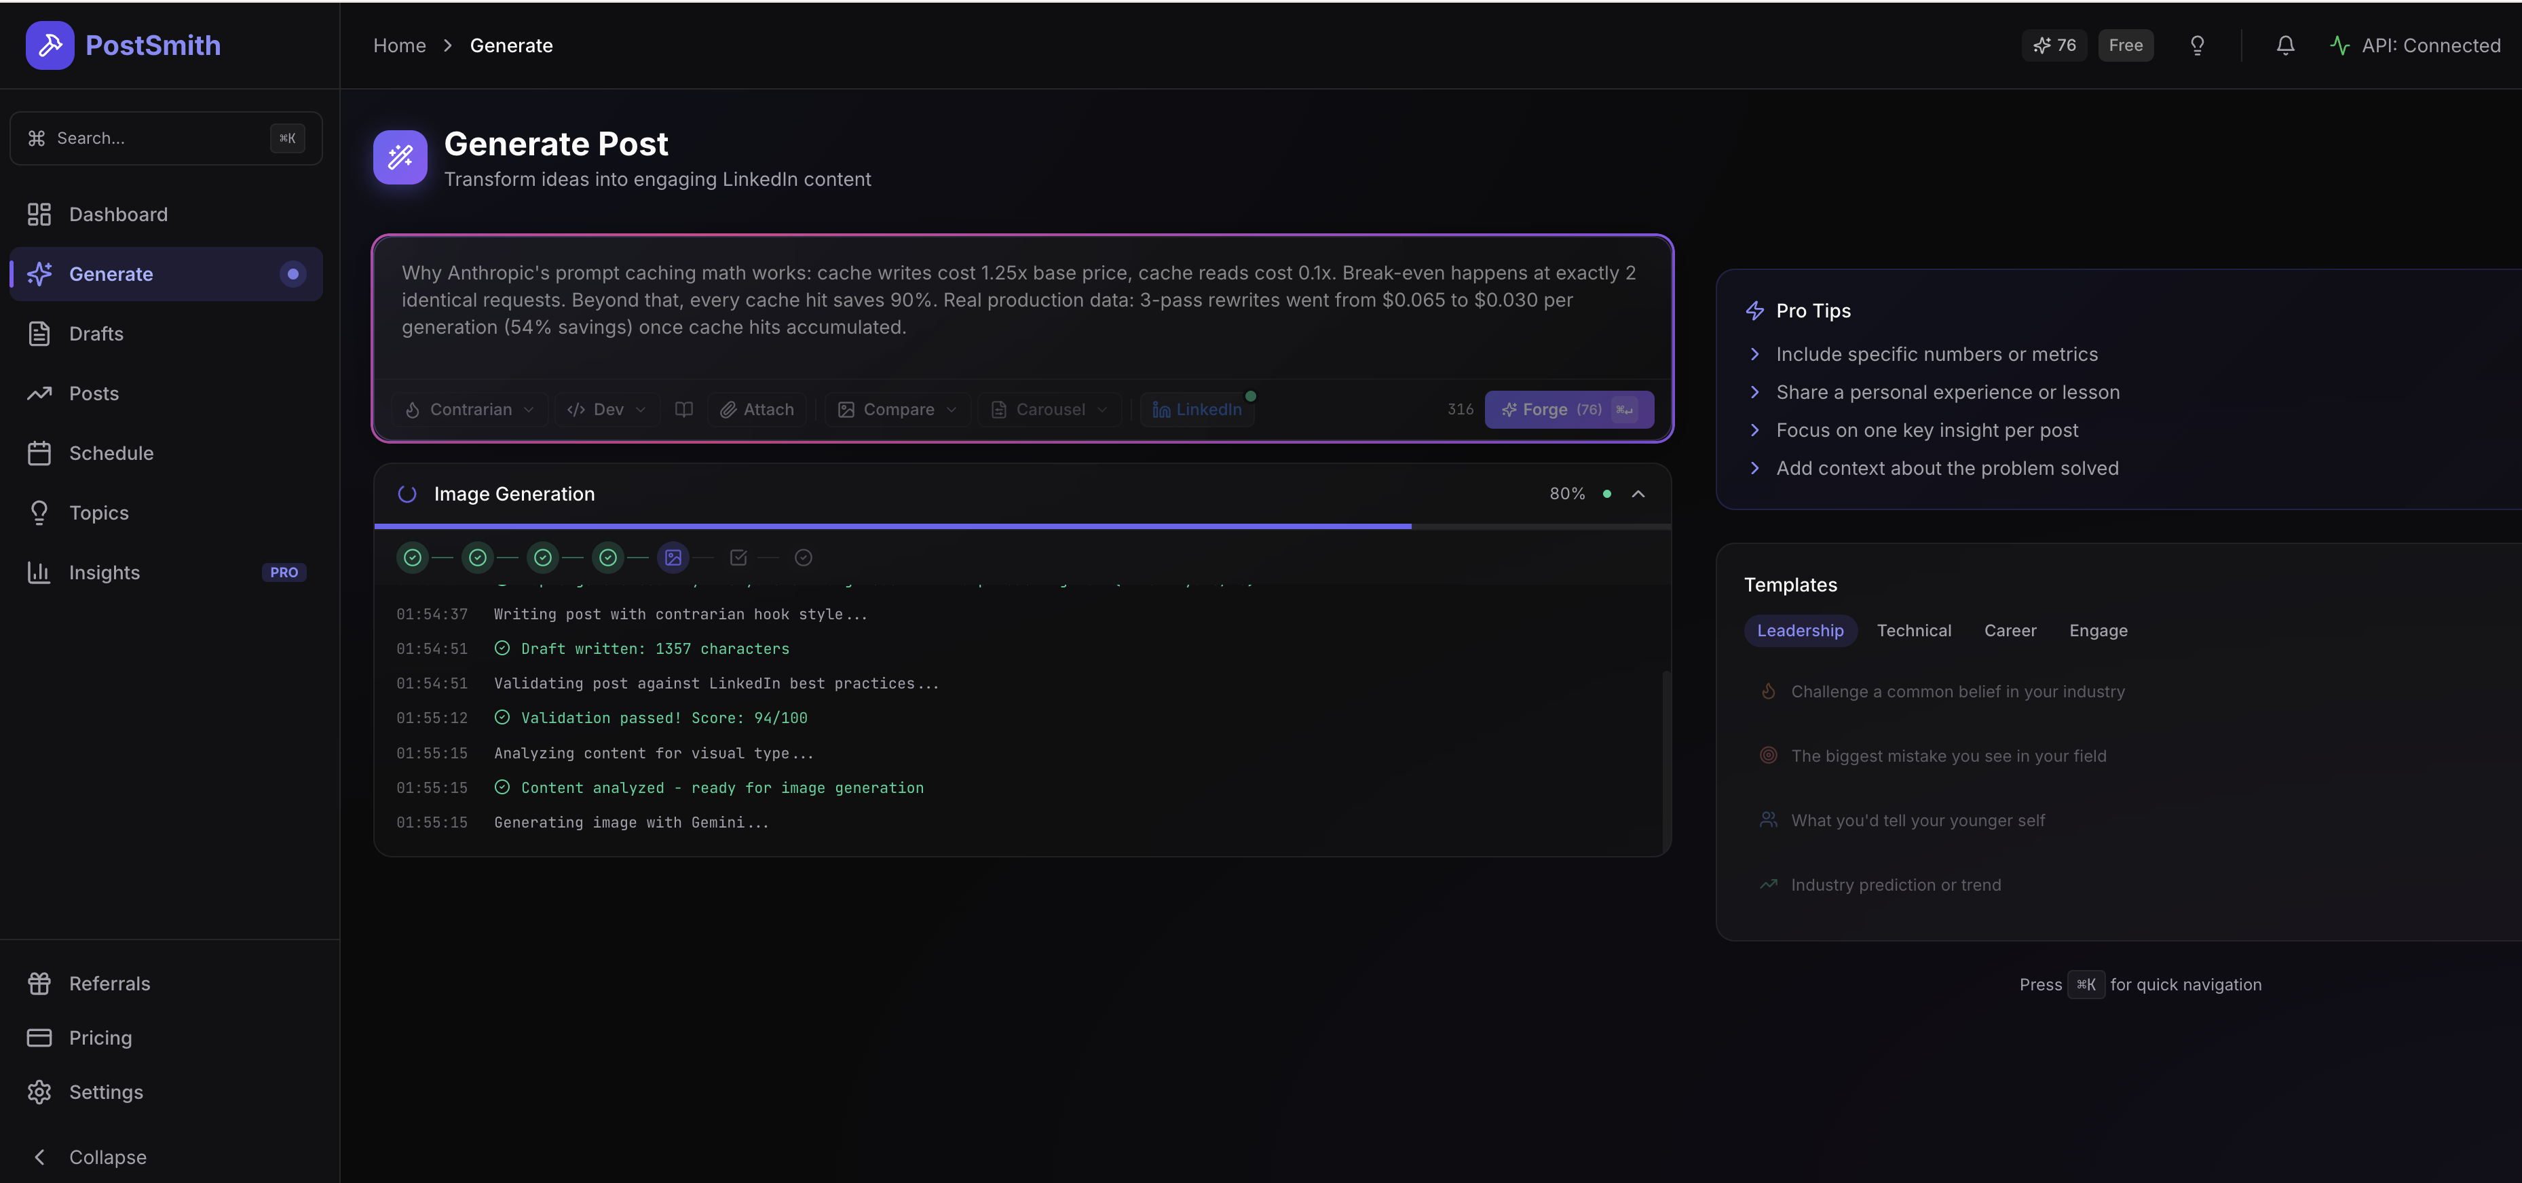The image size is (2522, 1183).
Task: Click the credits sparkle badge showing 76
Action: [x=2054, y=45]
